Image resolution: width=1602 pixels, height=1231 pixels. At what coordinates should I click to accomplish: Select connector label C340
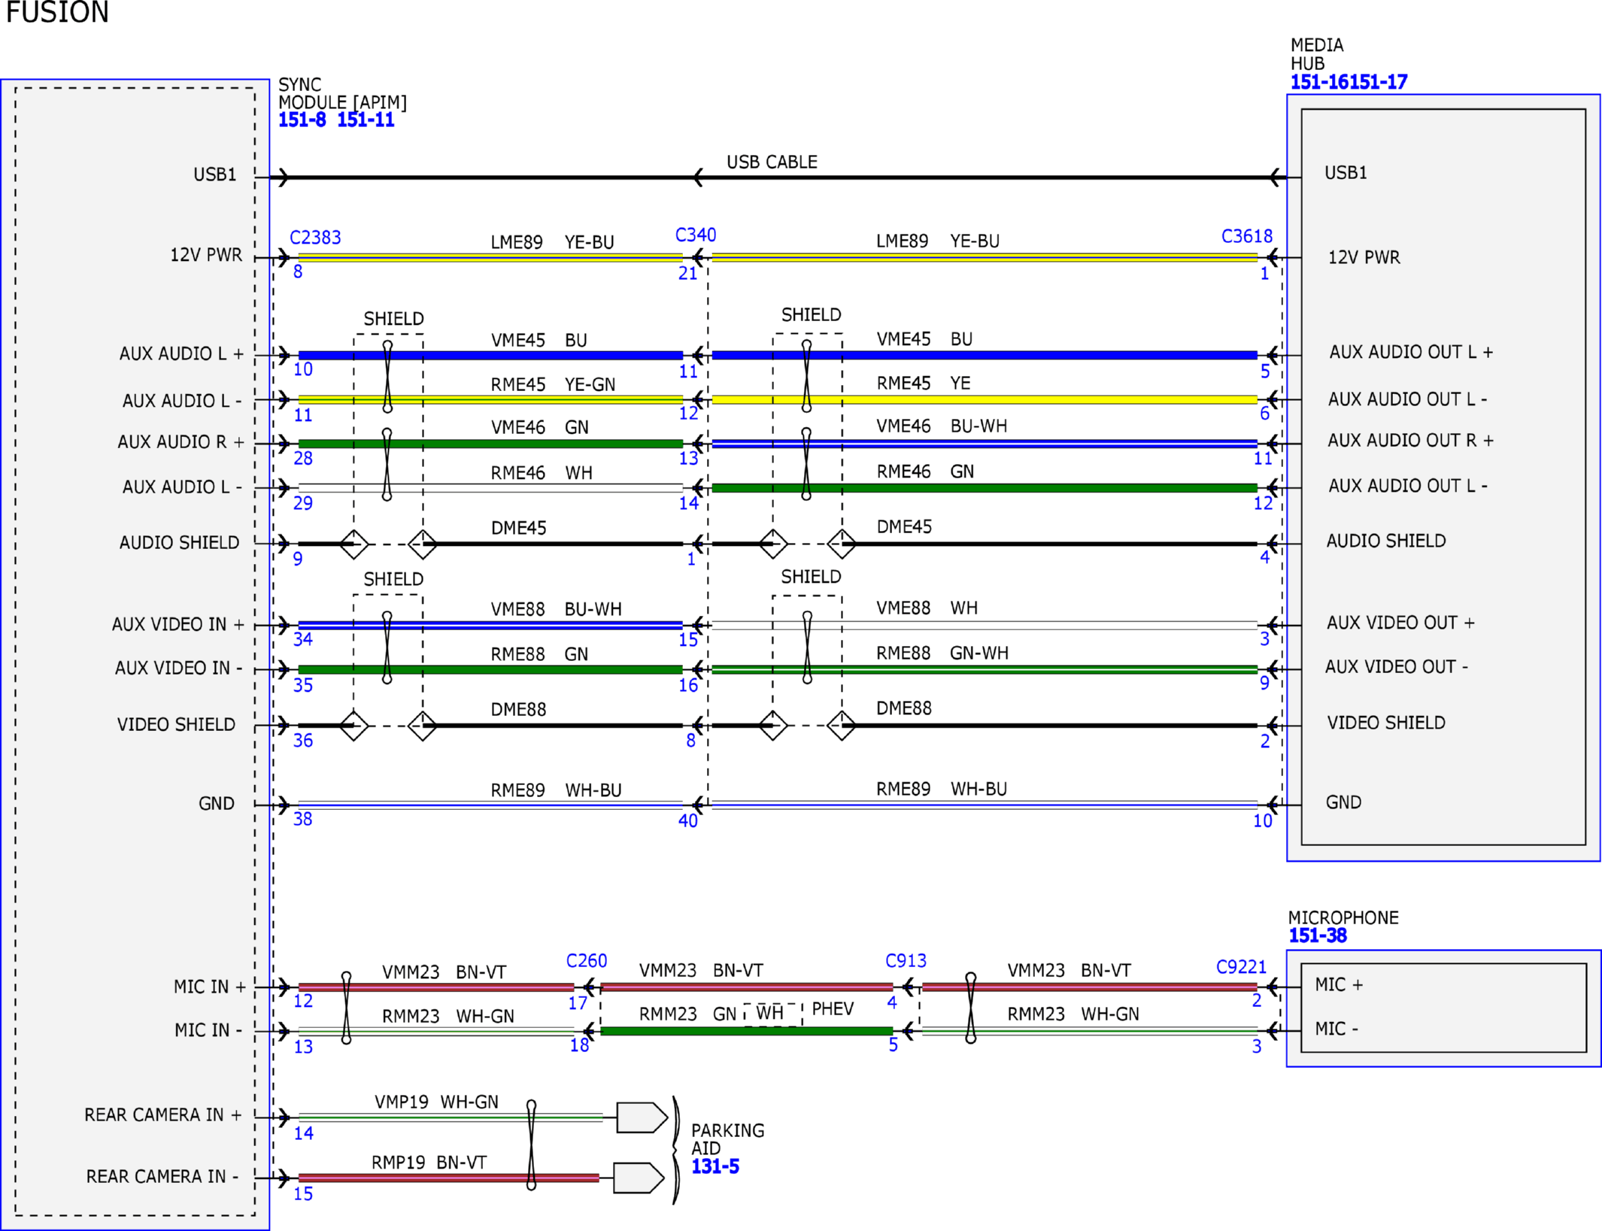[x=696, y=235]
